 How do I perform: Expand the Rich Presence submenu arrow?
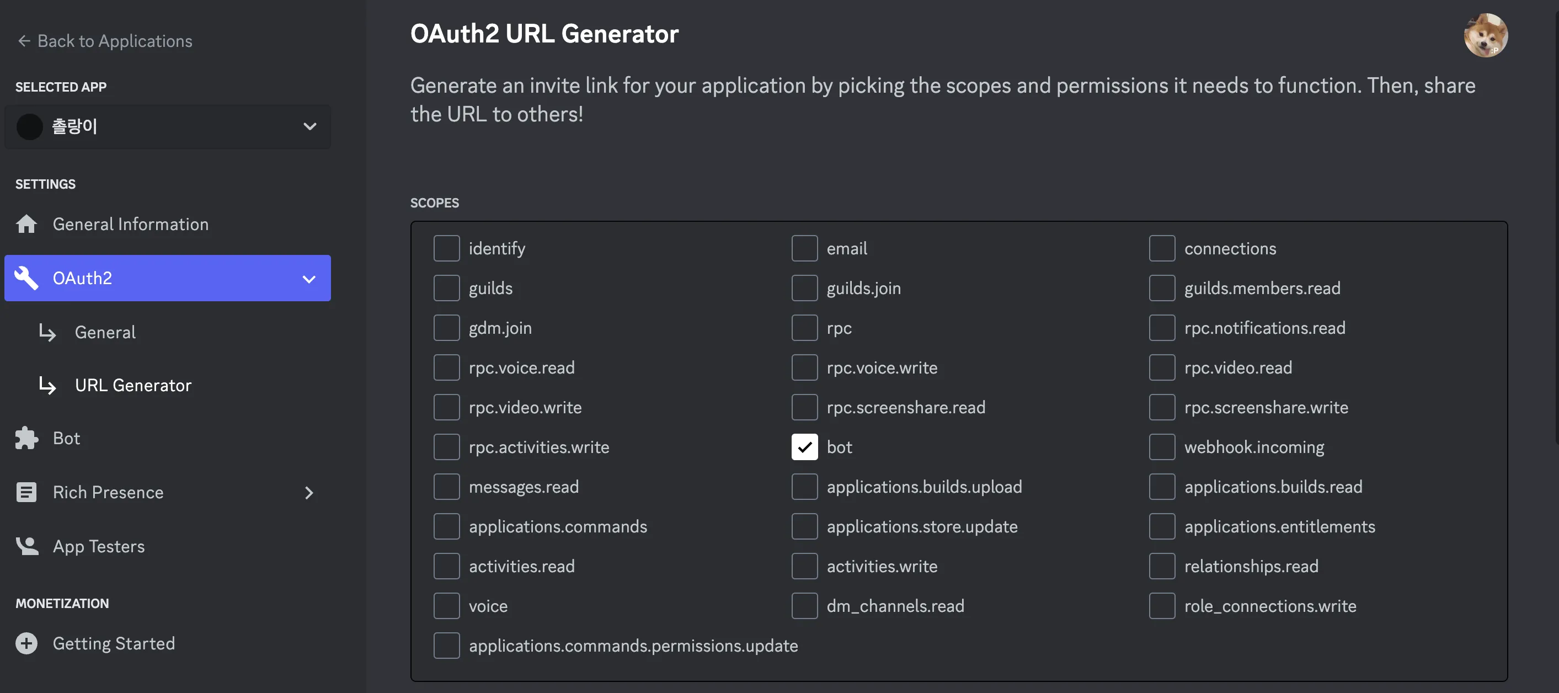[309, 493]
